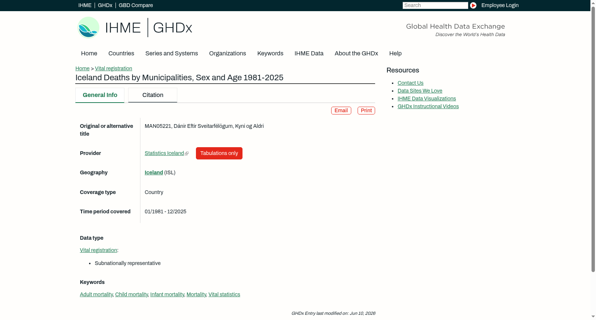Click the red search submit arrow icon
Image resolution: width=596 pixels, height=320 pixels.
coord(473,5)
